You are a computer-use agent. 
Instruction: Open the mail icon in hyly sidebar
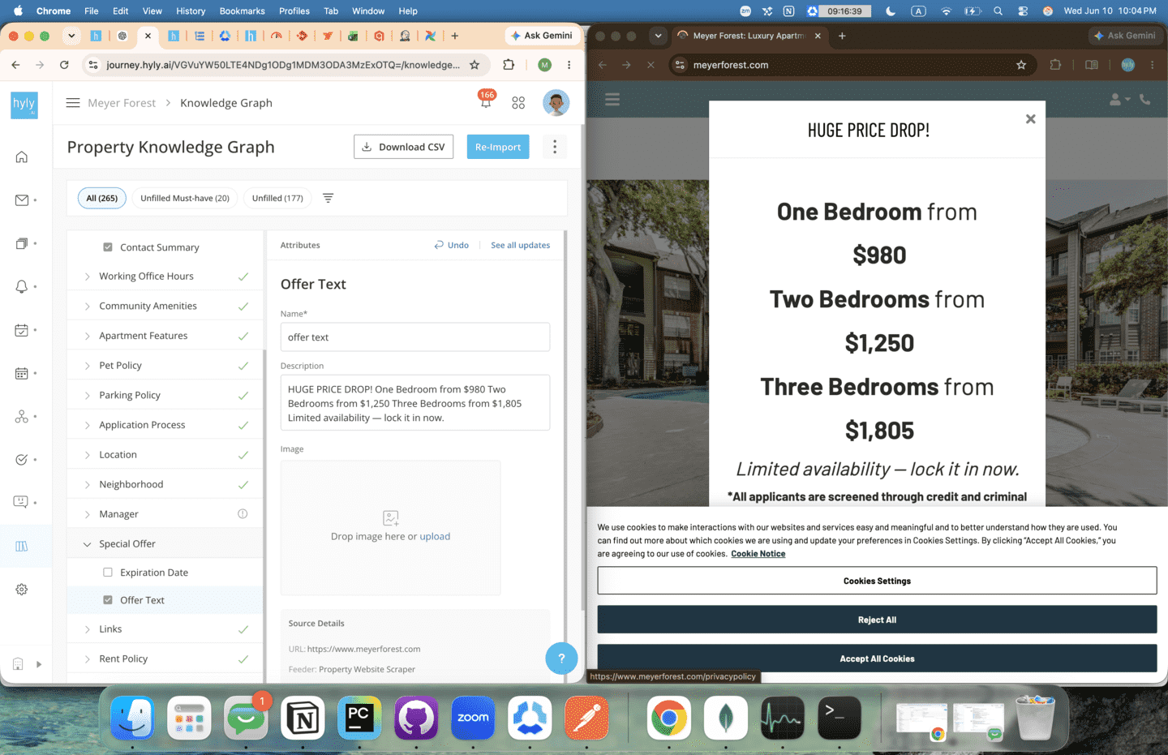click(x=22, y=200)
